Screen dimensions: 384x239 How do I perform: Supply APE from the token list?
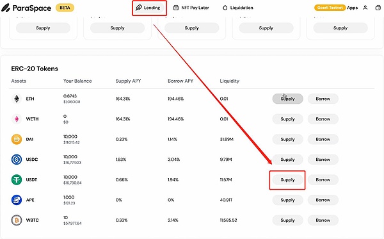click(288, 200)
